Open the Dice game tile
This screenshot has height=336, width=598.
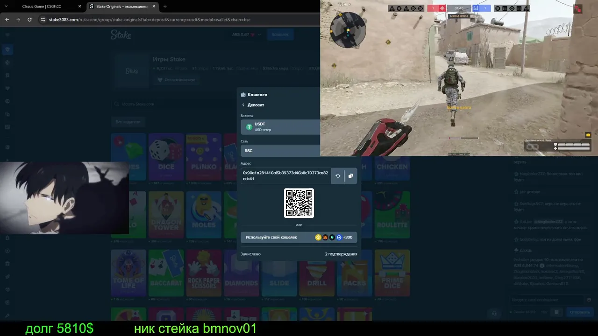[x=166, y=157]
